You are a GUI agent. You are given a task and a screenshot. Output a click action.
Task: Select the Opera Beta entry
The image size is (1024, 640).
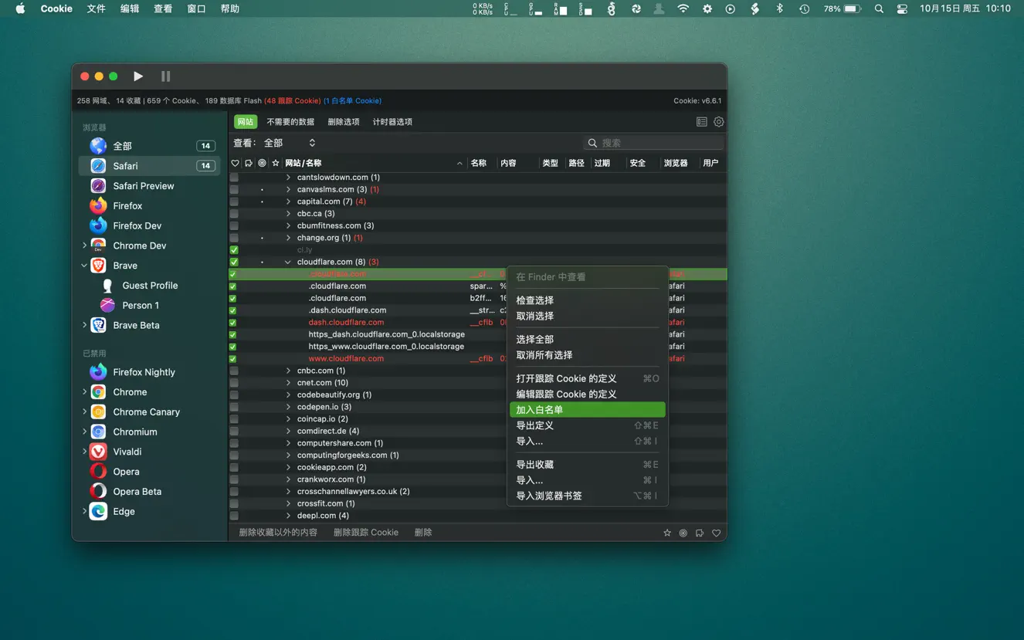pyautogui.click(x=137, y=492)
